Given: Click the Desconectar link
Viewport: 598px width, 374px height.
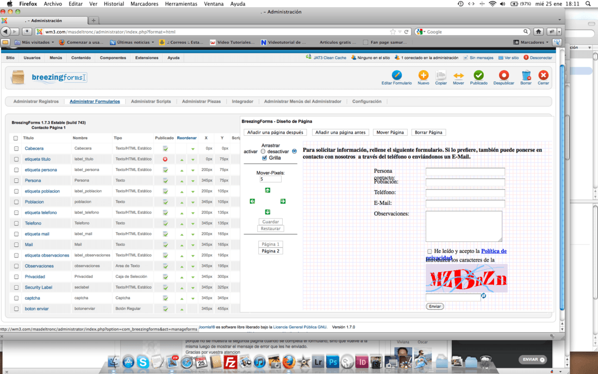Looking at the screenshot, I should [540, 58].
